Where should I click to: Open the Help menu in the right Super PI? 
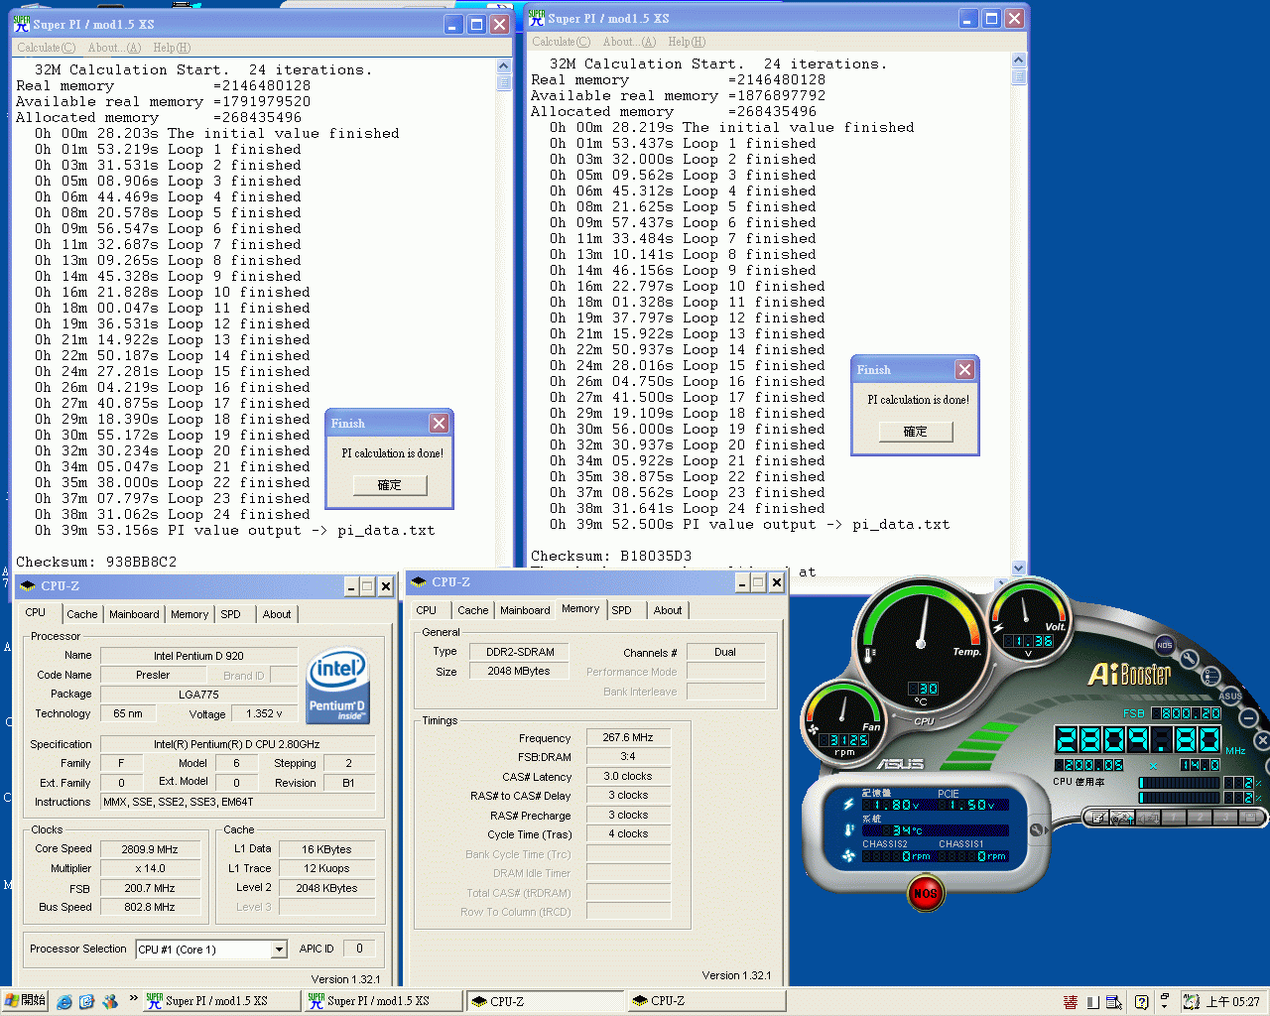687,42
